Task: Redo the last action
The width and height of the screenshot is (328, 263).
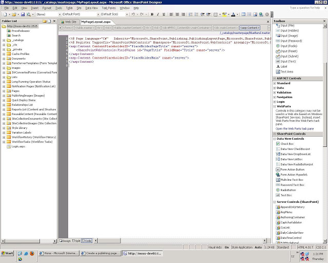Action: tap(142, 14)
